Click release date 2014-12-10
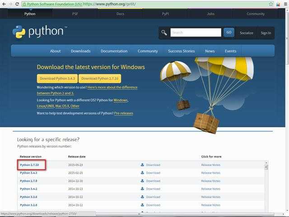 click(75, 181)
